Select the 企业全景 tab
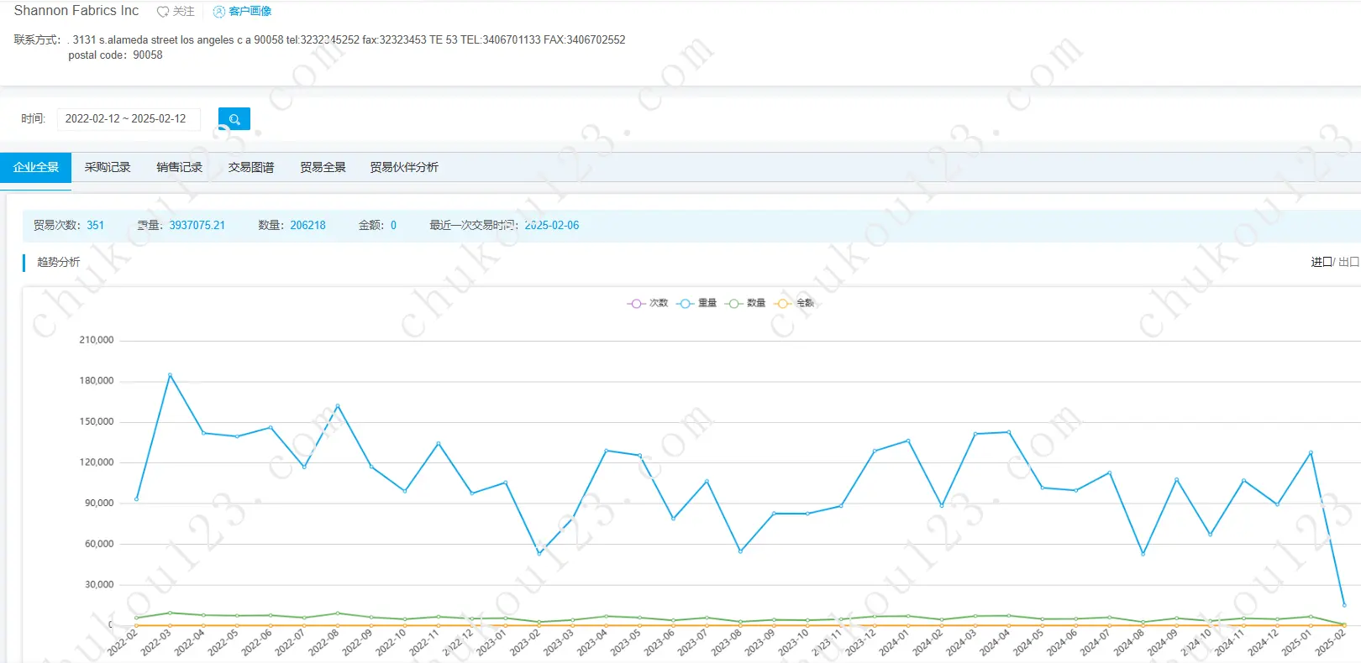 [36, 168]
